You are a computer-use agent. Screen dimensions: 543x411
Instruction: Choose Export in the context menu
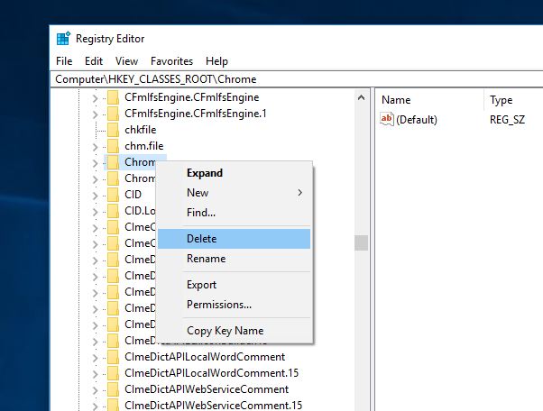click(x=234, y=285)
